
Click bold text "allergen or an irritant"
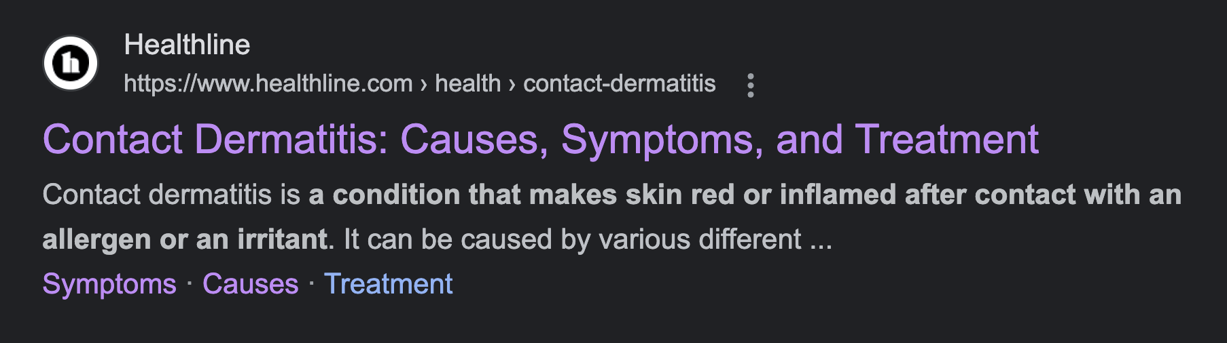185,240
